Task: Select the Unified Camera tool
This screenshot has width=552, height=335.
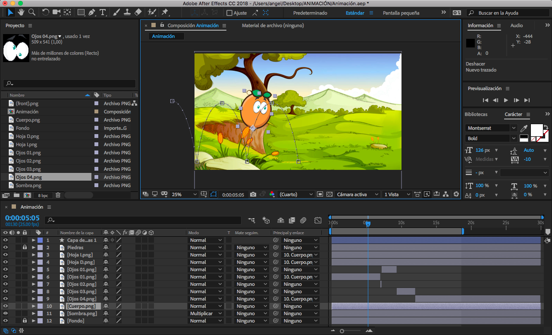Action: coord(56,13)
